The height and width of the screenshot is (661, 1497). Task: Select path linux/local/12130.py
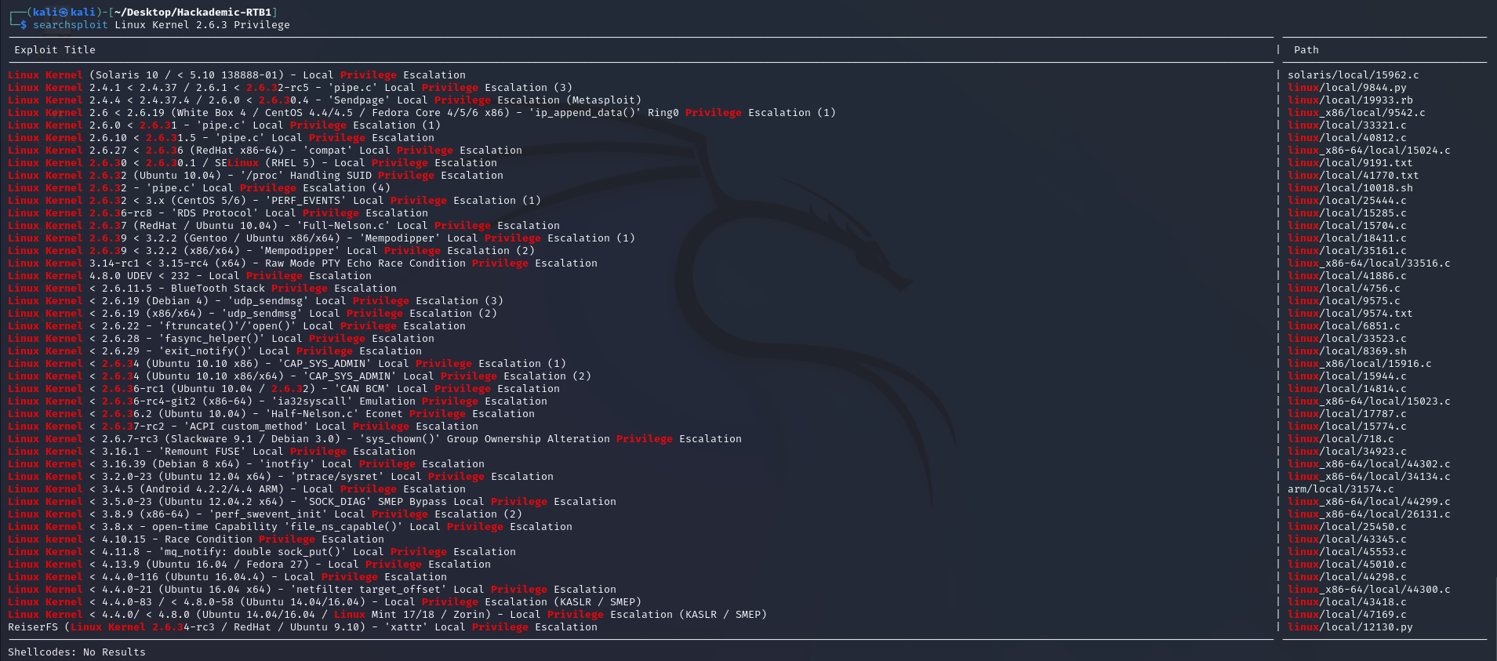click(x=1350, y=627)
